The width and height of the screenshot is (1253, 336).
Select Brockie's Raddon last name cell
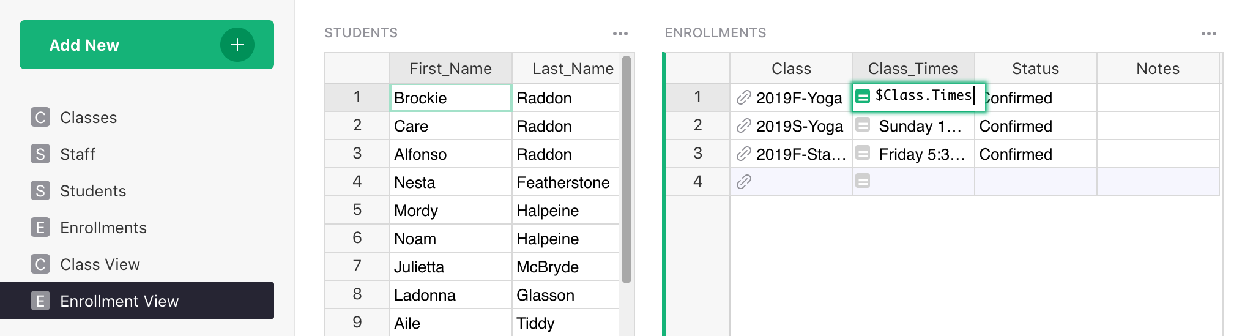(566, 97)
